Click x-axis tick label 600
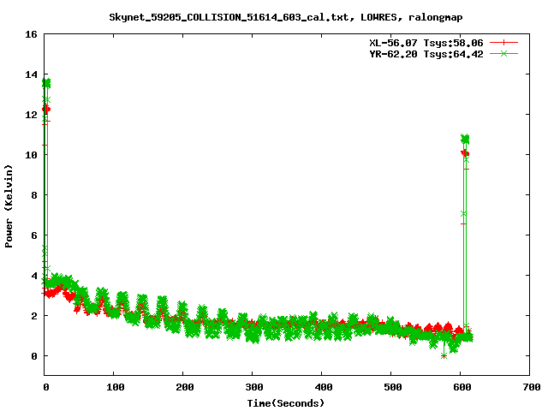The image size is (548, 411). [462, 387]
